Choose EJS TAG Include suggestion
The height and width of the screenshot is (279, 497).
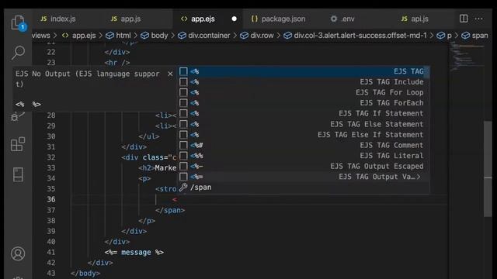point(304,82)
